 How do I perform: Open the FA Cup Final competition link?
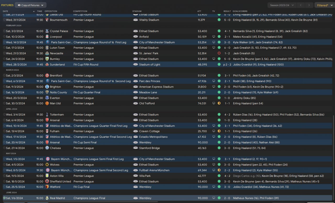[x=81, y=187]
